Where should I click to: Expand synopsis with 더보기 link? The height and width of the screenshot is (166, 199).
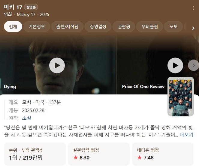pyautogui.click(x=186, y=135)
